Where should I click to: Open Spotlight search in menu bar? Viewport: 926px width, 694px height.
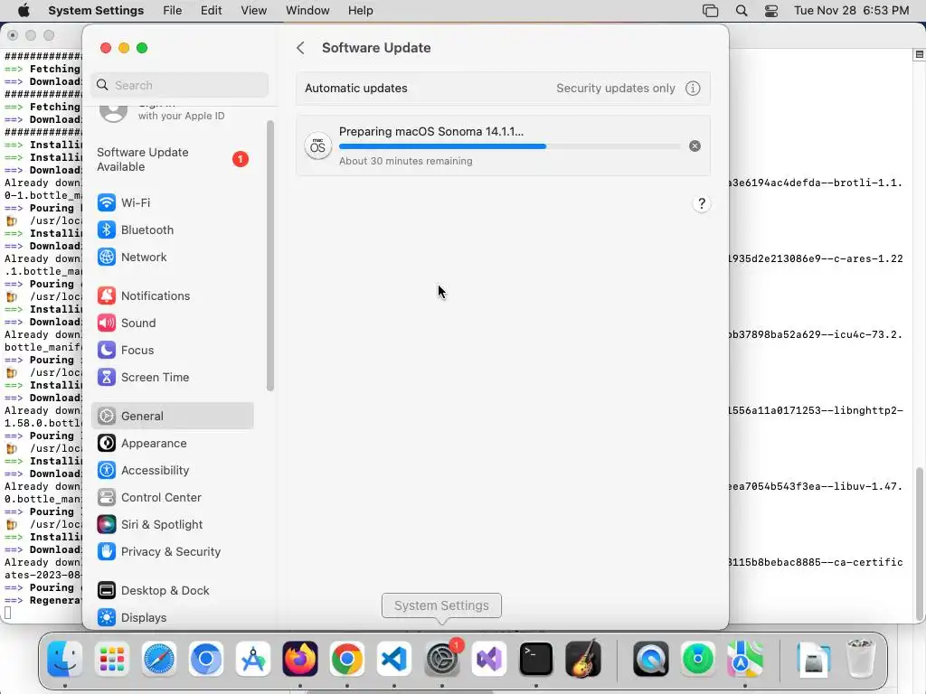point(742,11)
